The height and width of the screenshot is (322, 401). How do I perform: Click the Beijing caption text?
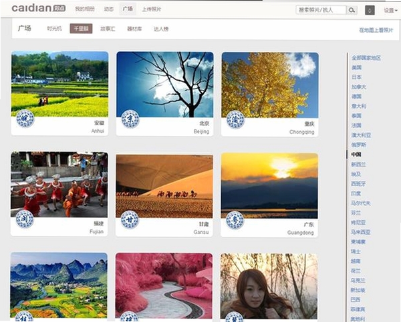pos(201,131)
